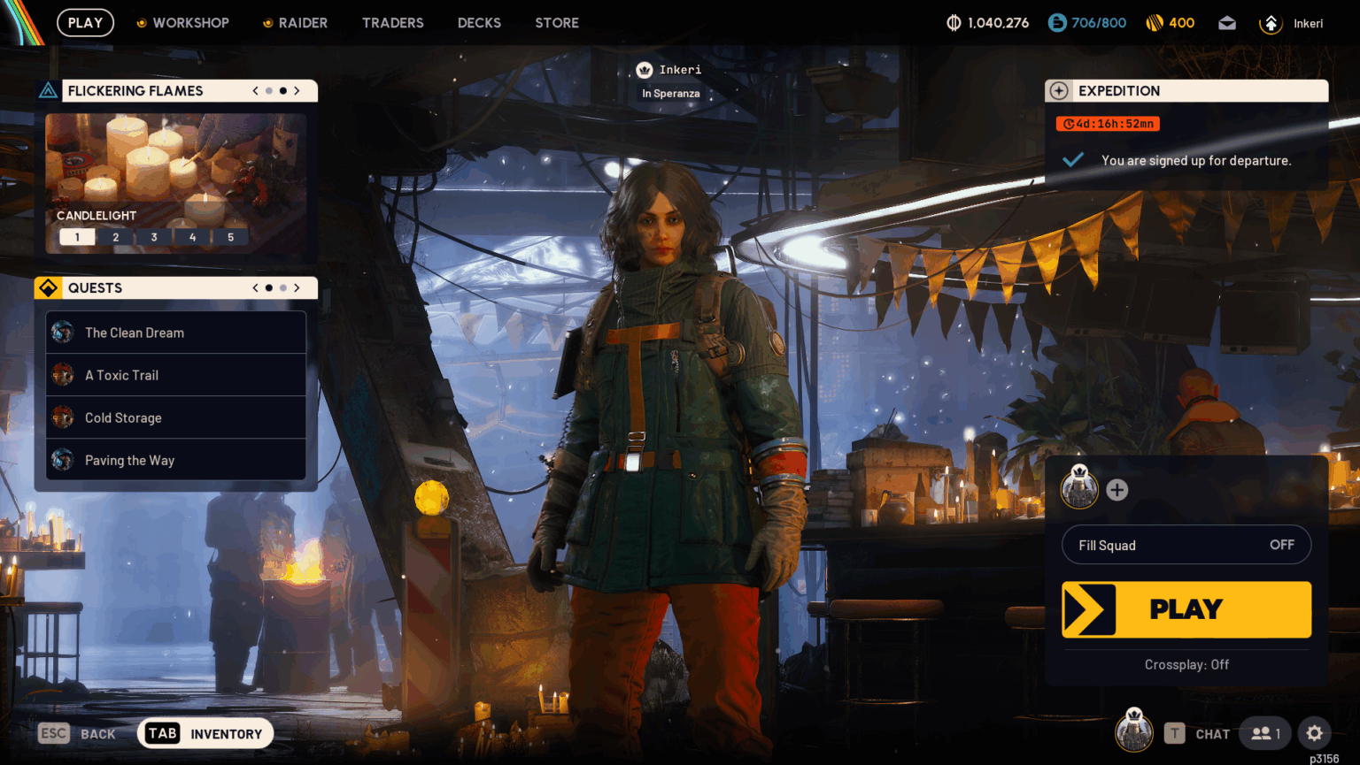
Task: Click the yellow diamond Quests panel icon
Action: [50, 287]
